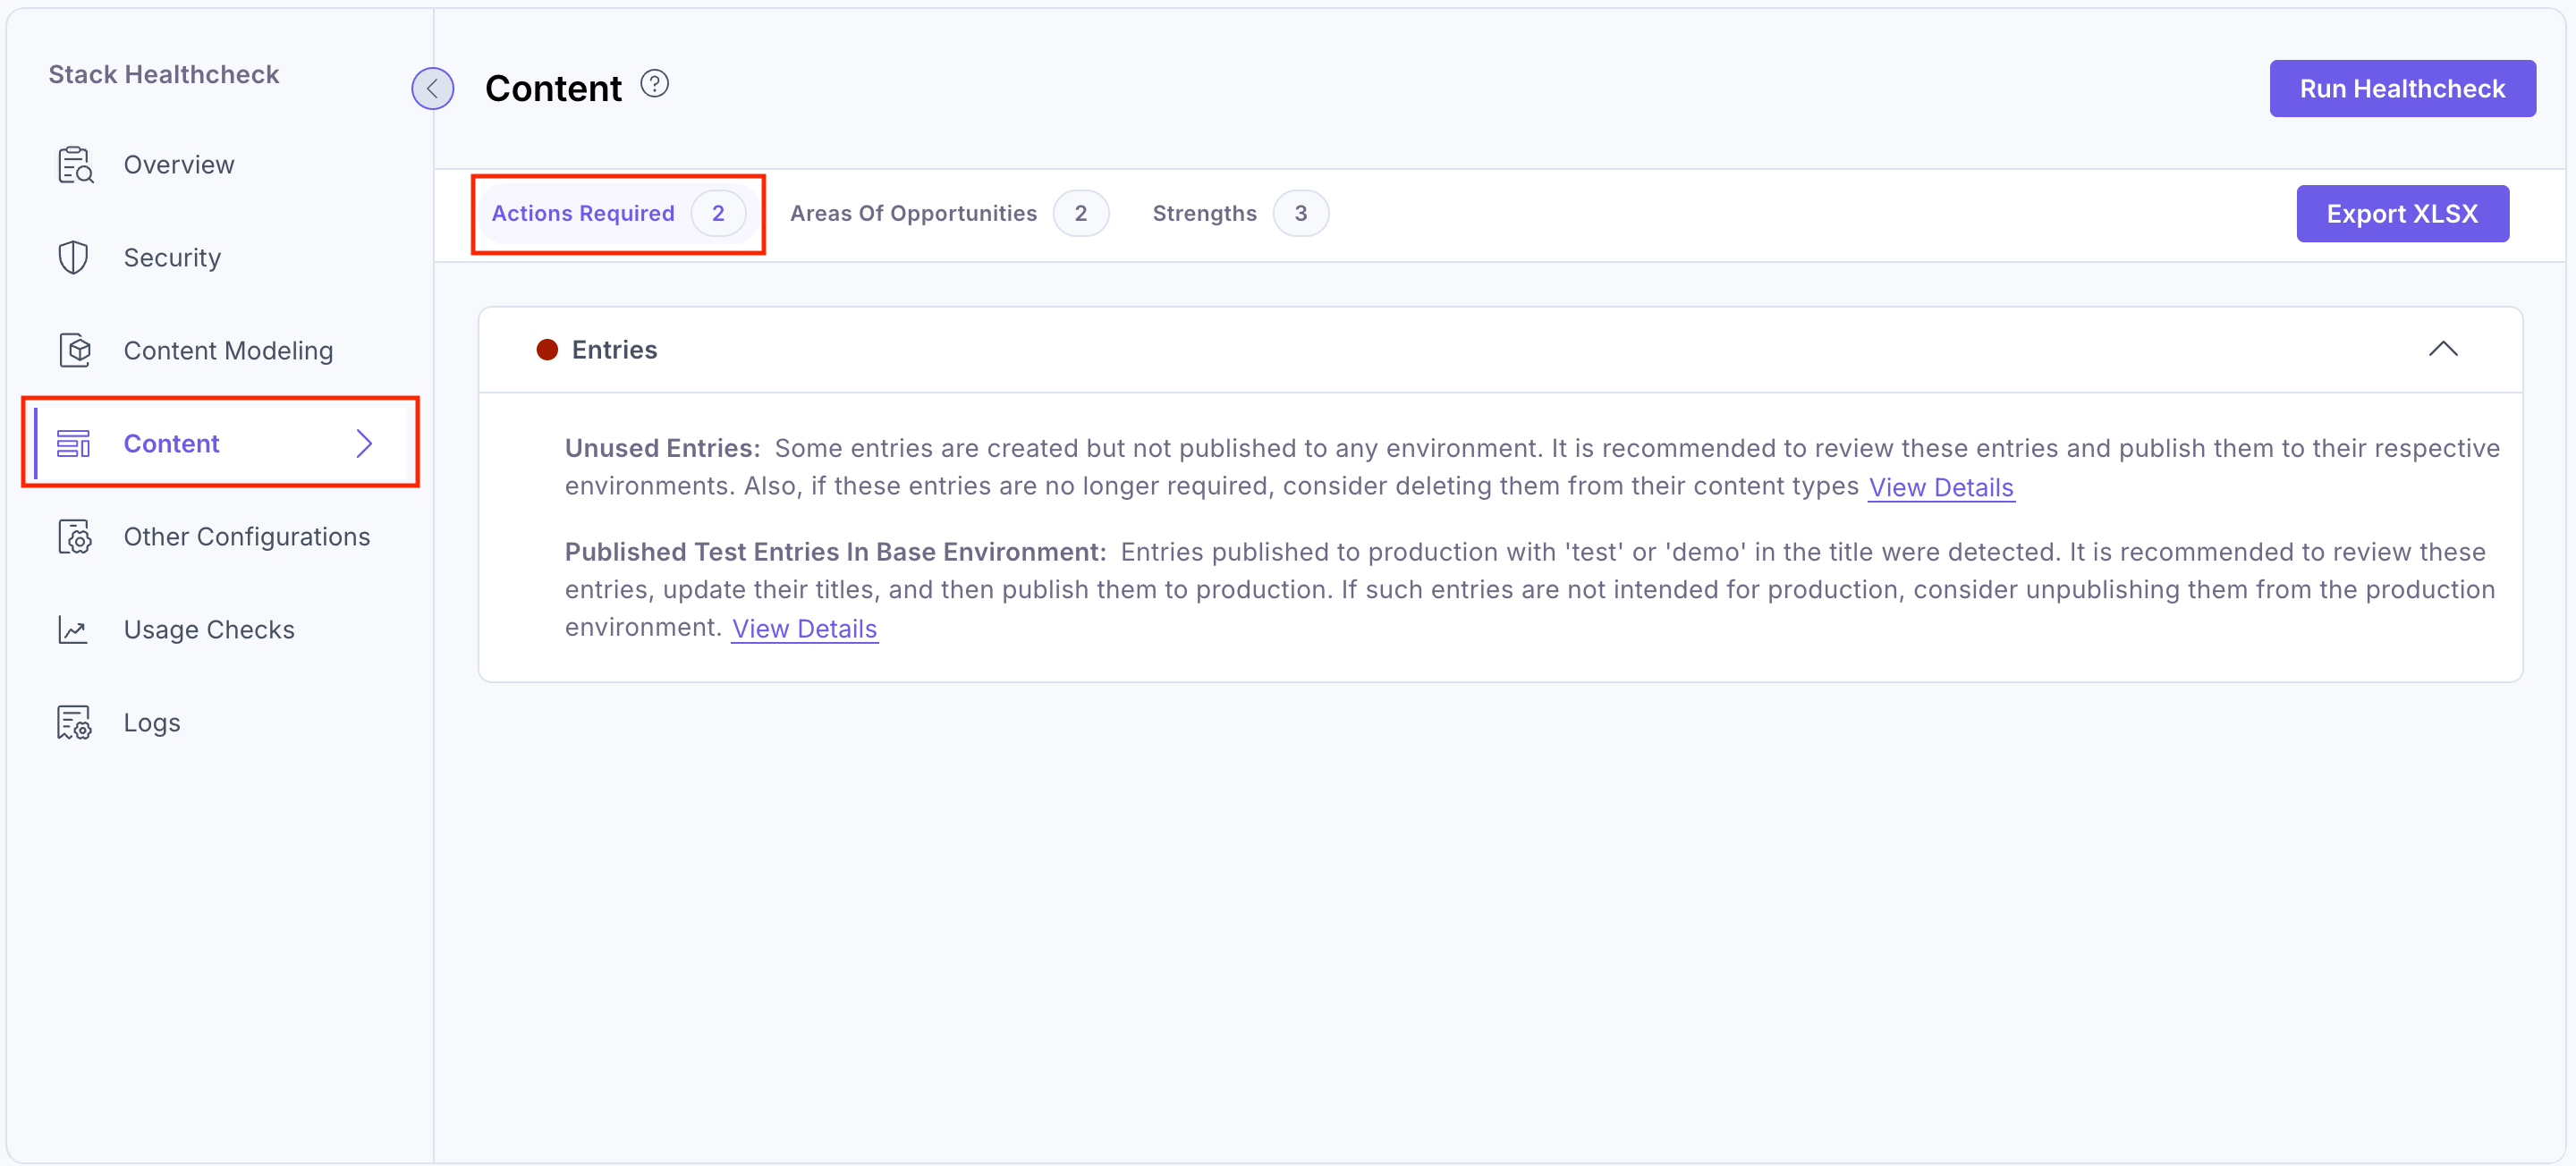Open the Actions Required tab
The height and width of the screenshot is (1166, 2576).
point(583,213)
